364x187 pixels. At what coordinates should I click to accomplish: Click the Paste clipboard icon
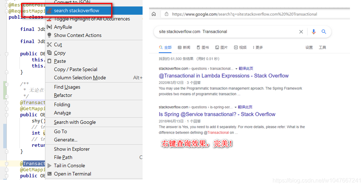point(49,61)
